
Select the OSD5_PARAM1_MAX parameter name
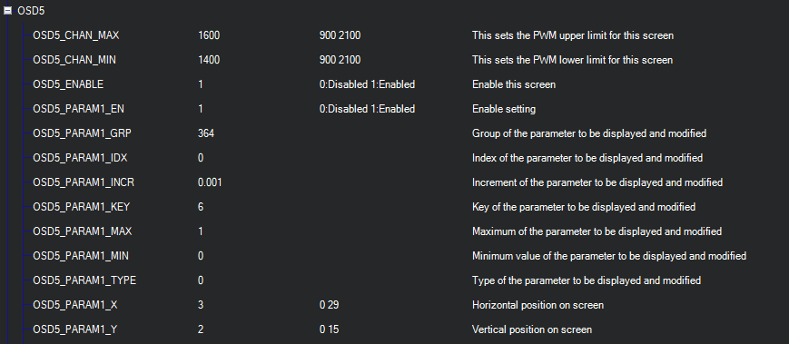(82, 231)
